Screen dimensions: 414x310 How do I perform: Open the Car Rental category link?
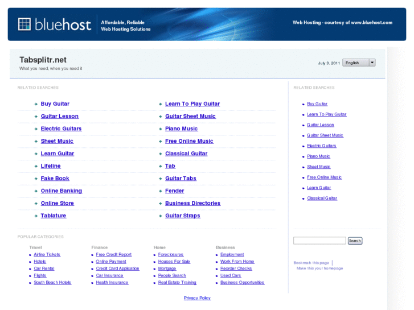coord(44,268)
